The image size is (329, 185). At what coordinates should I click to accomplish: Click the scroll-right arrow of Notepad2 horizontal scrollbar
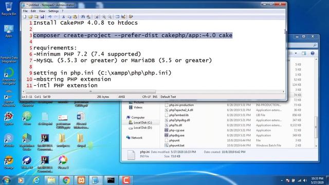(283, 91)
